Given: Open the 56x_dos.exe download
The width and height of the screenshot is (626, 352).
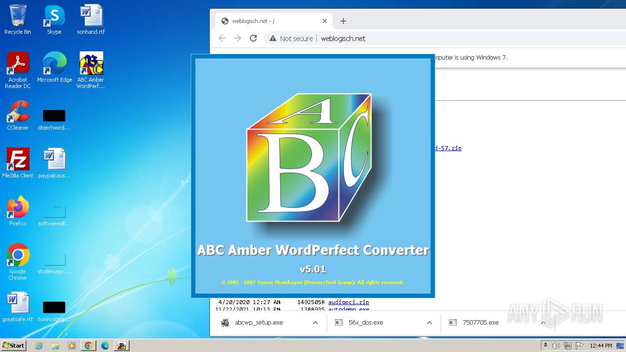Looking at the screenshot, I should [x=366, y=323].
